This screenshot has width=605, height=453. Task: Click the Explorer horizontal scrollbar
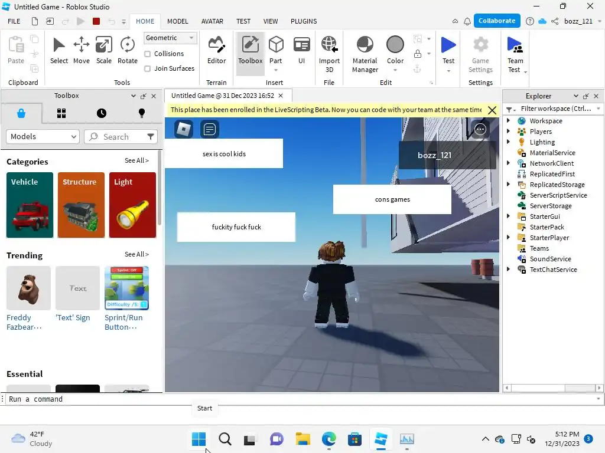[554, 388]
